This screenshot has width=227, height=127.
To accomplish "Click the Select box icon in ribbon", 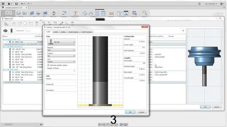I will [x=144, y=13].
